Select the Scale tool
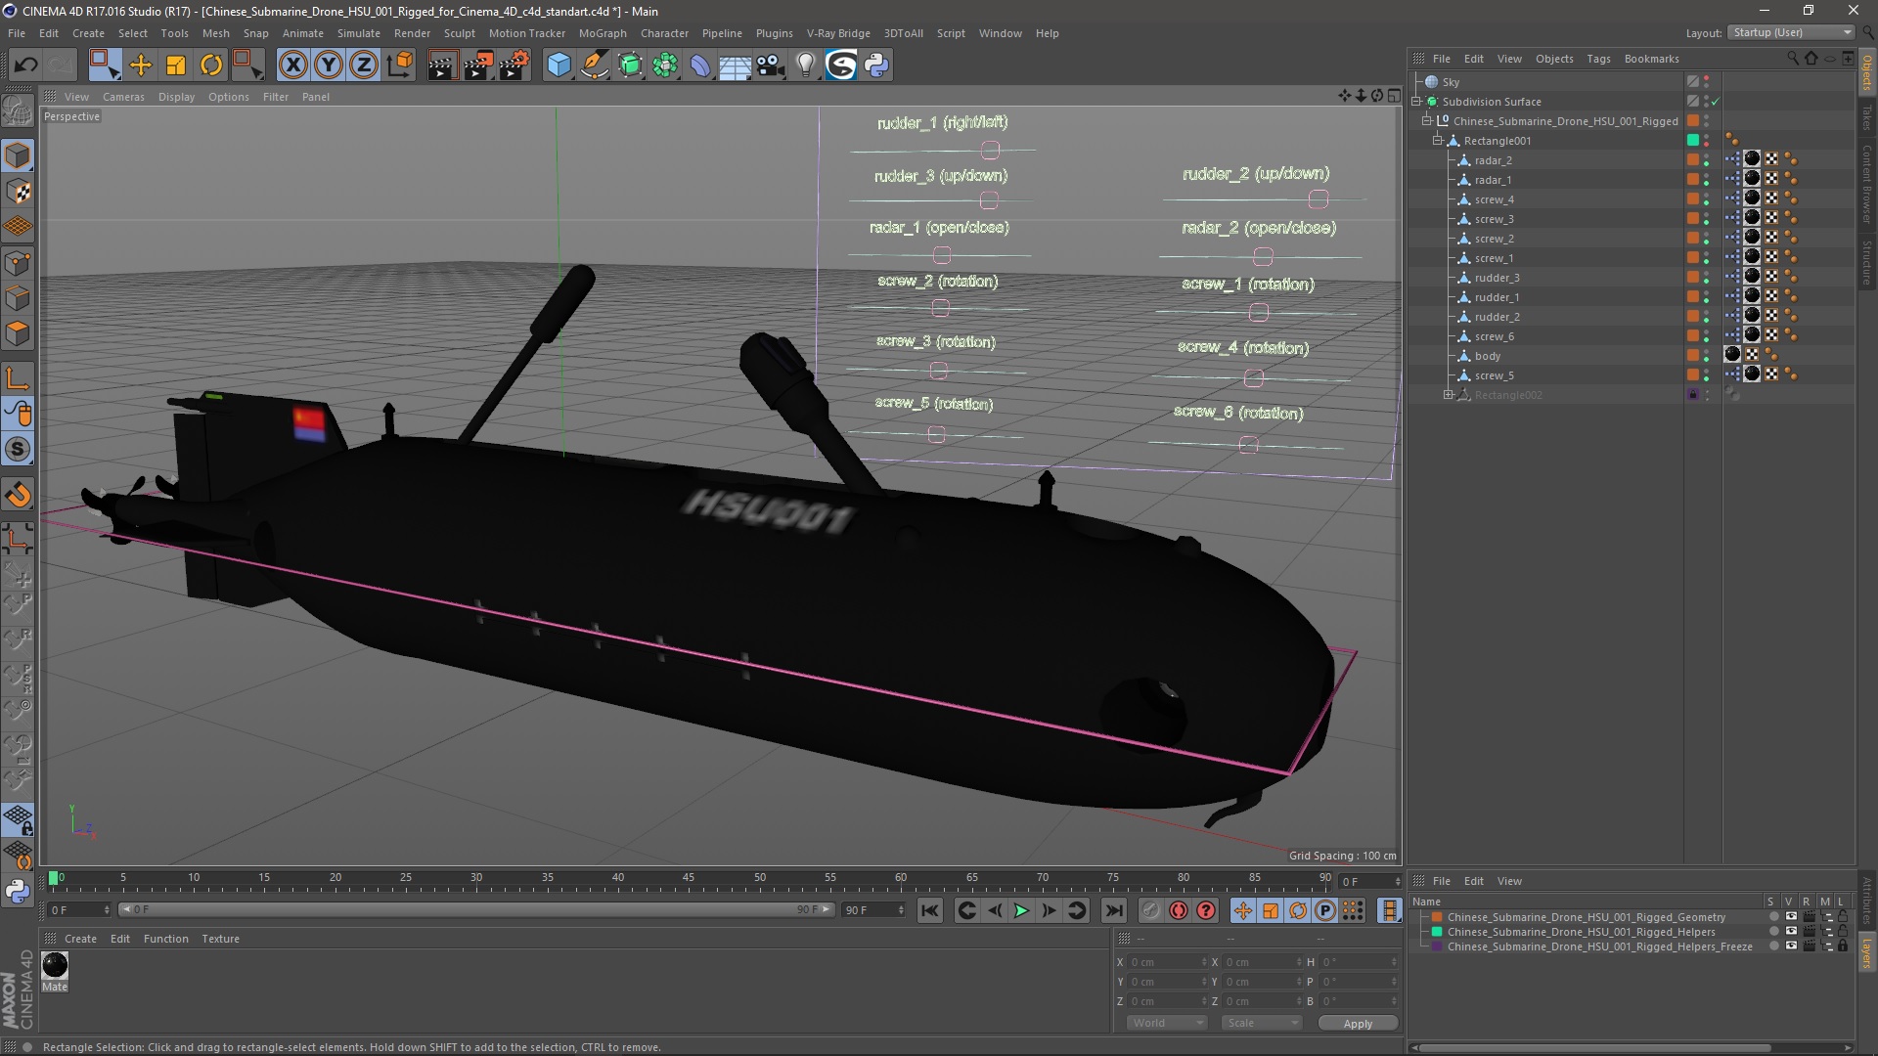This screenshot has height=1056, width=1878. pos(176,66)
